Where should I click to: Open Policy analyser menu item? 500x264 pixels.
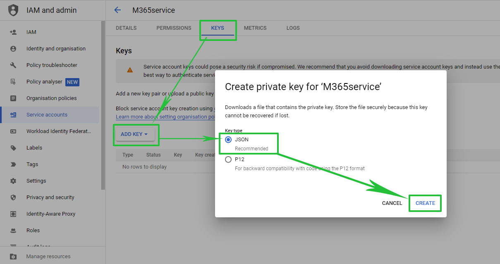(50, 82)
